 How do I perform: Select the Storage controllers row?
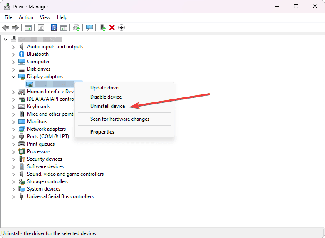tap(48, 181)
